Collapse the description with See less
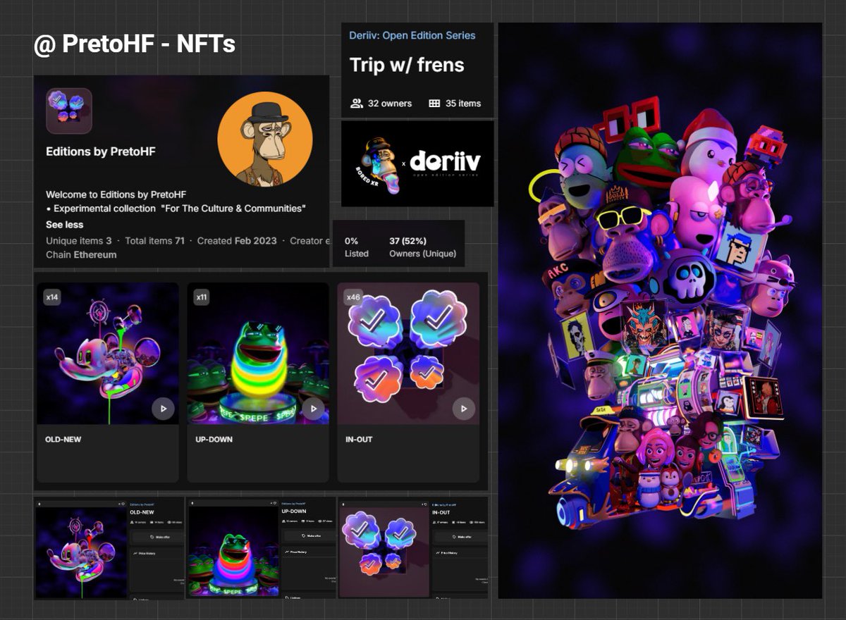 tap(64, 225)
